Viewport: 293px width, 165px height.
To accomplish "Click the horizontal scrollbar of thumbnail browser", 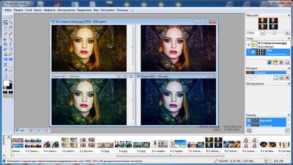I will click(x=170, y=155).
